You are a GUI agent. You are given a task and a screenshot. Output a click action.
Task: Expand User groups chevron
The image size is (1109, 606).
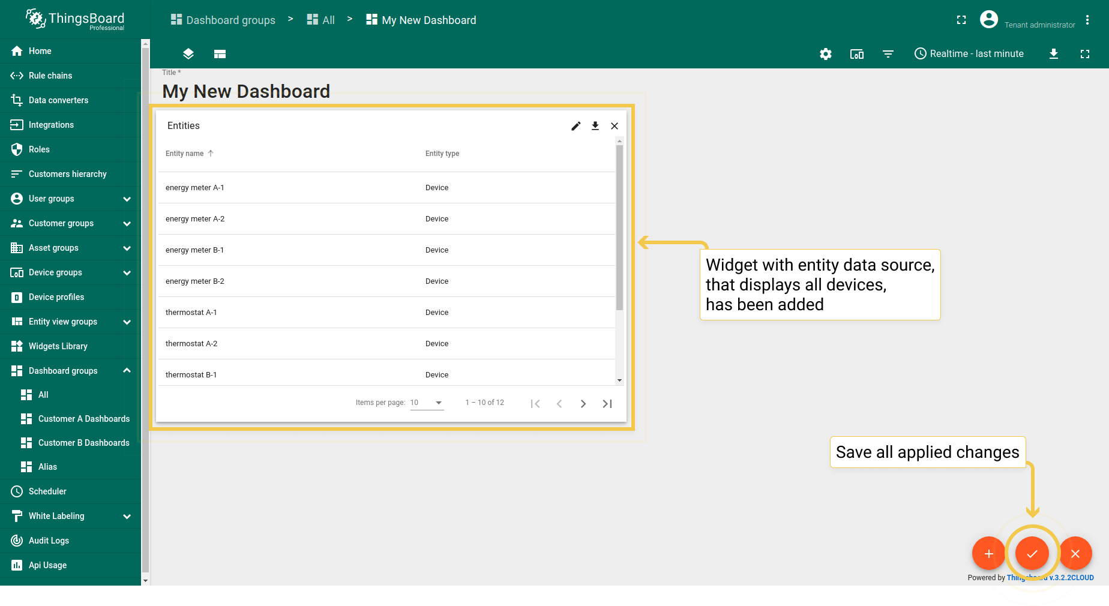click(x=127, y=199)
